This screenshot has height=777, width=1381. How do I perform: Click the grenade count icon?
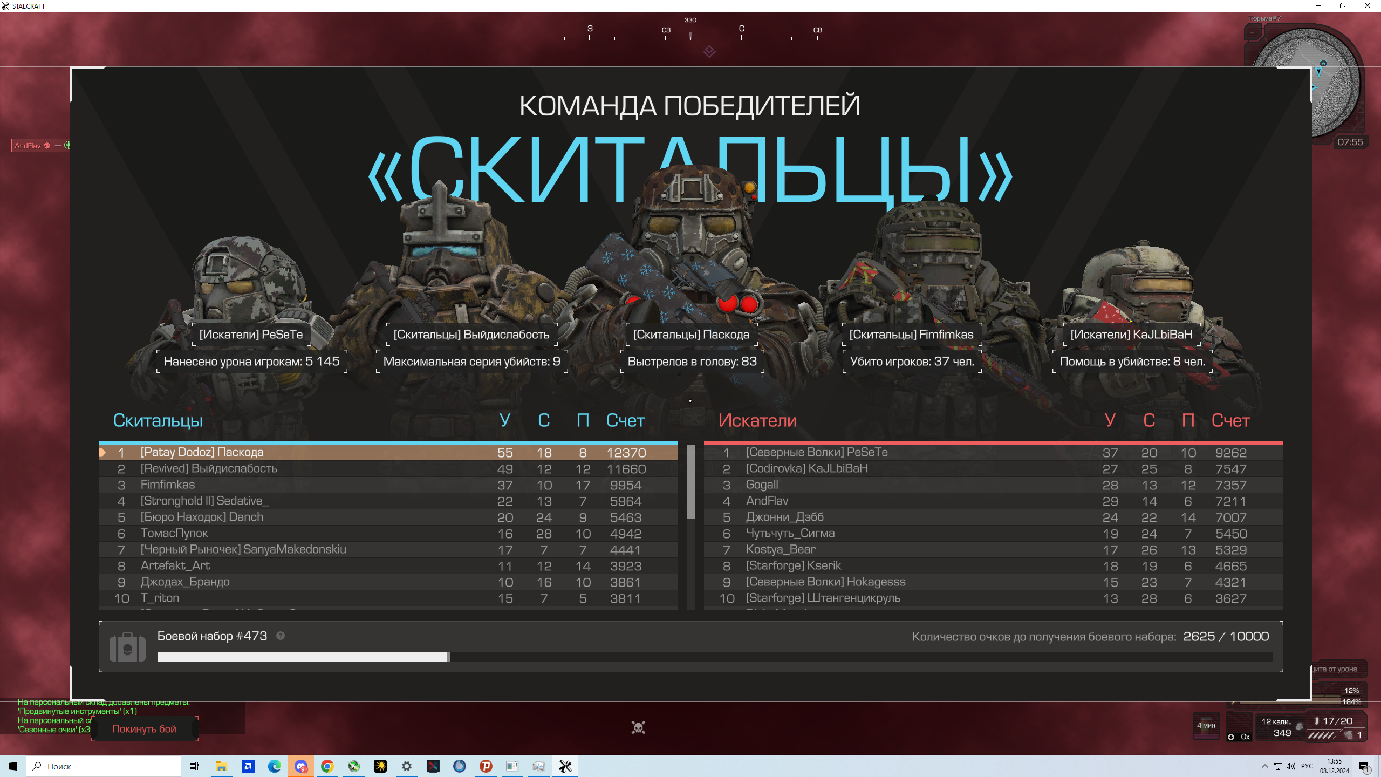1349,735
